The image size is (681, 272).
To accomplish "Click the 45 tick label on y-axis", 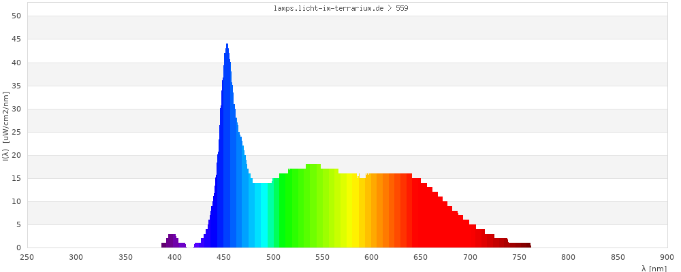I will [16, 39].
